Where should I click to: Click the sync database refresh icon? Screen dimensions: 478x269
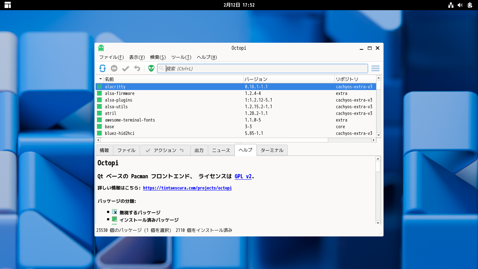click(103, 68)
